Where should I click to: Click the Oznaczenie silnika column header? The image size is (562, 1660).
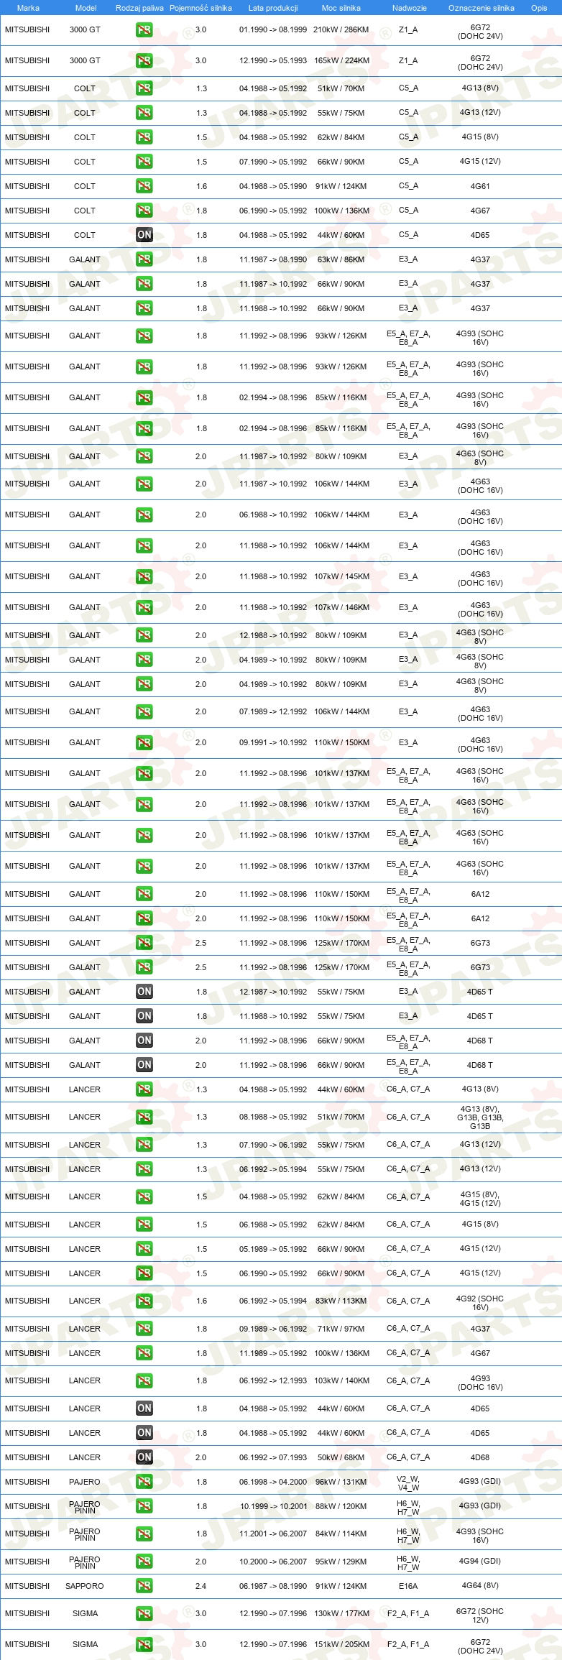[x=481, y=8]
